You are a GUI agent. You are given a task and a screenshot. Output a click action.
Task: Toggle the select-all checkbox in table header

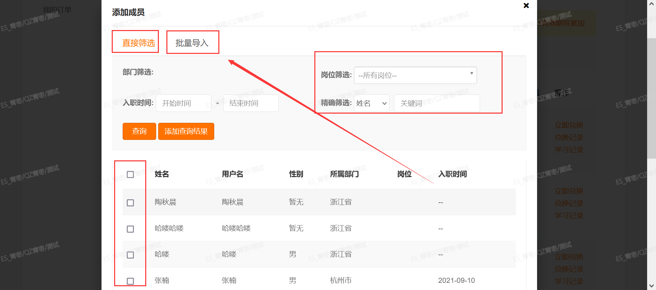click(x=130, y=175)
